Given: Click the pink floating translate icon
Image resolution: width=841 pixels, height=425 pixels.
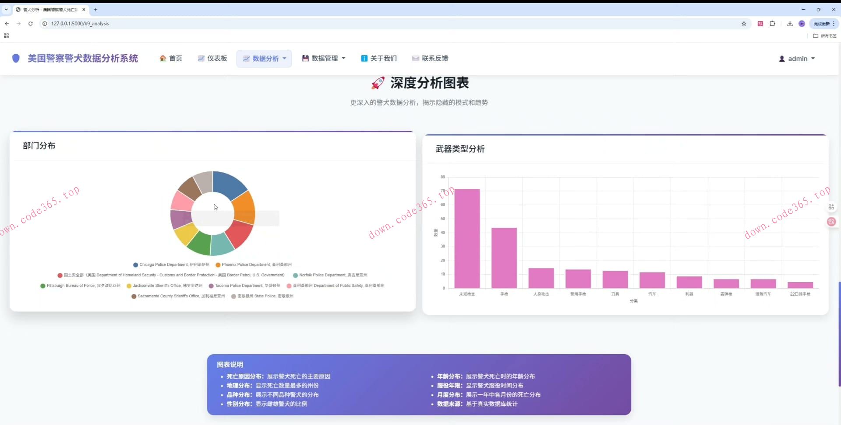Looking at the screenshot, I should click(831, 222).
